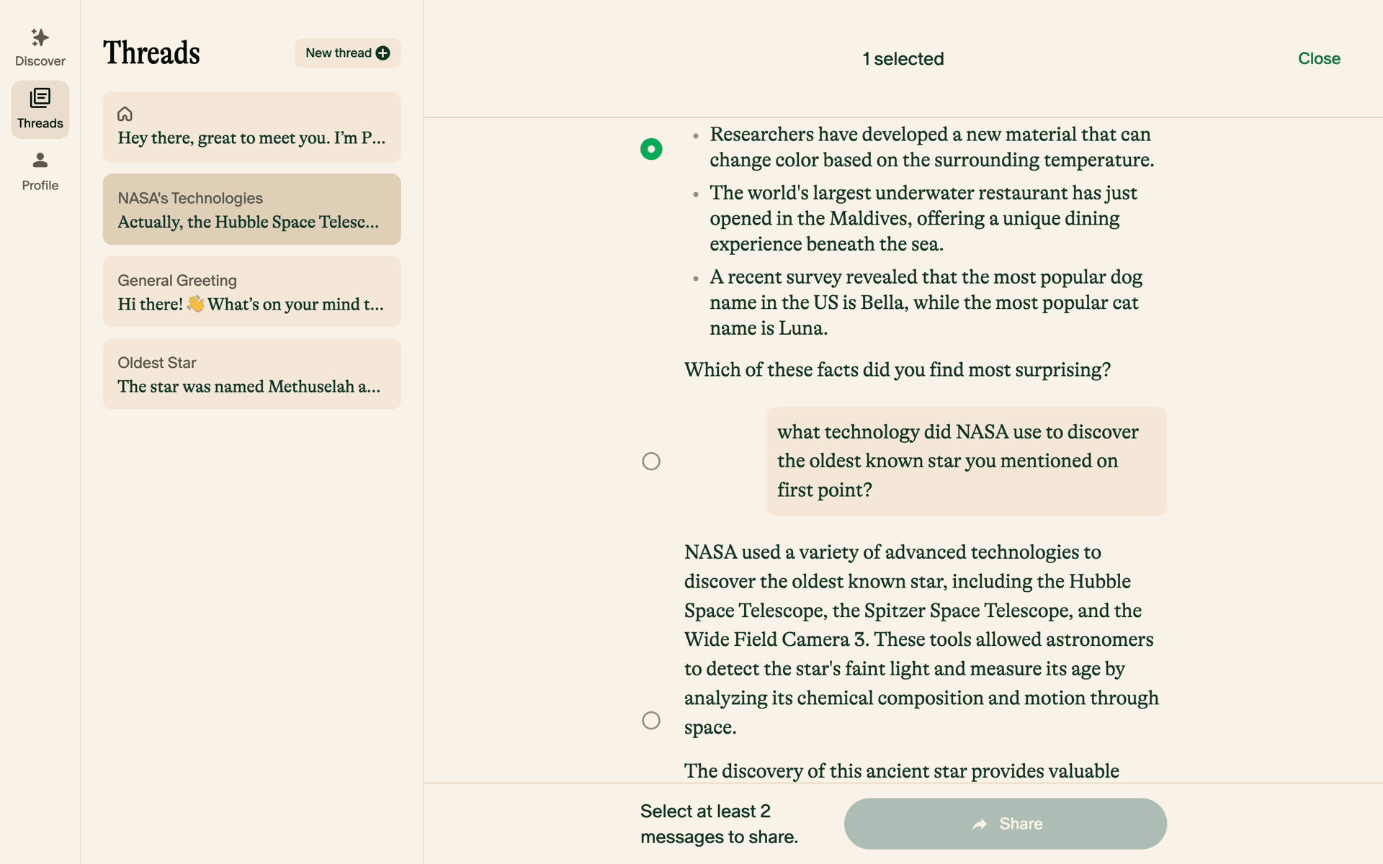Screen dimensions: 1383x864
Task: Click the Threads heading
Action: [x=151, y=53]
